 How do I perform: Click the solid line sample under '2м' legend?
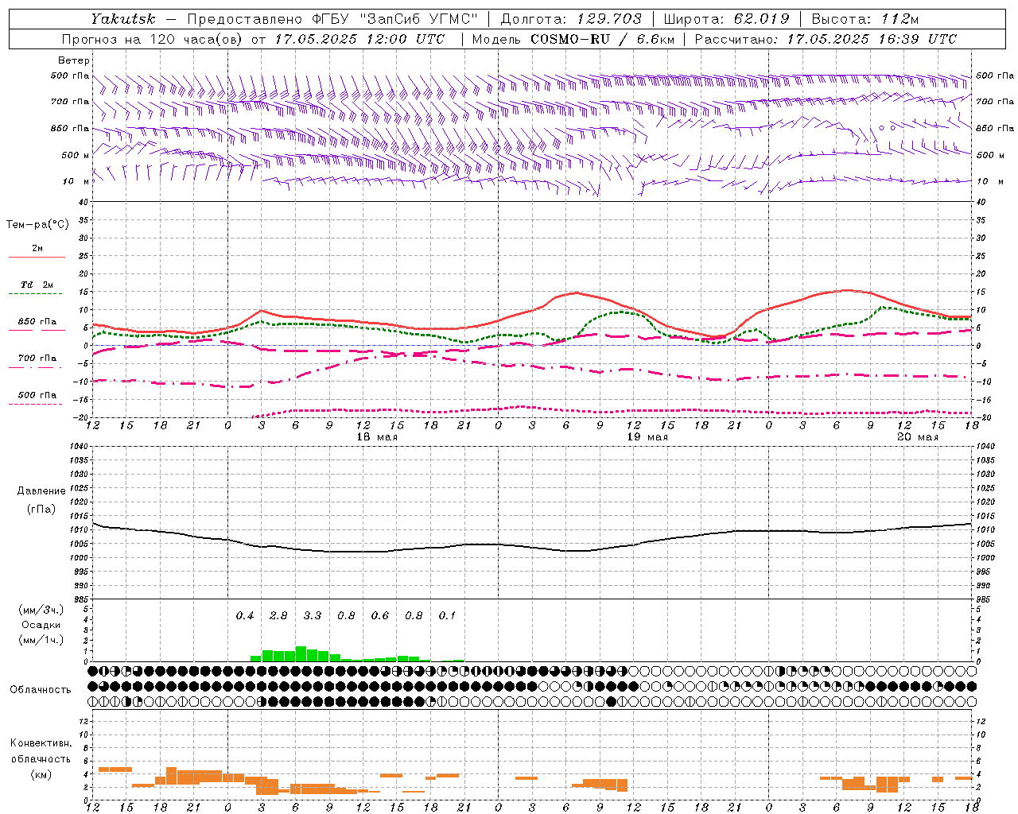pos(37,258)
